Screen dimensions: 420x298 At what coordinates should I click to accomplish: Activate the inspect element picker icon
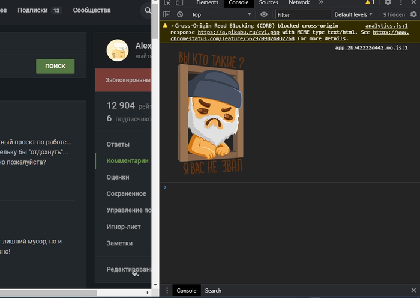click(167, 3)
